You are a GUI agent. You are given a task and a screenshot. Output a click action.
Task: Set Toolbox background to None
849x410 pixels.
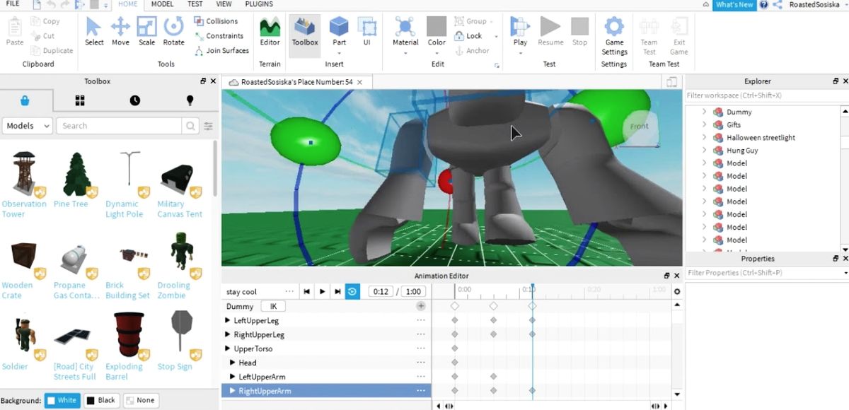click(141, 400)
